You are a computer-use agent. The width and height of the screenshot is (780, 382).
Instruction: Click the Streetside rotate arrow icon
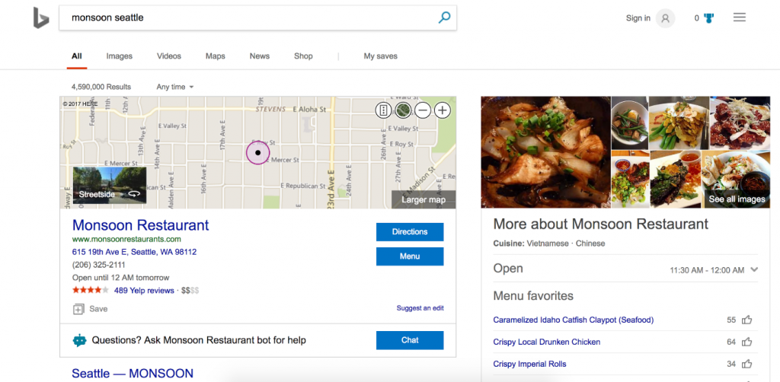pyautogui.click(x=134, y=194)
